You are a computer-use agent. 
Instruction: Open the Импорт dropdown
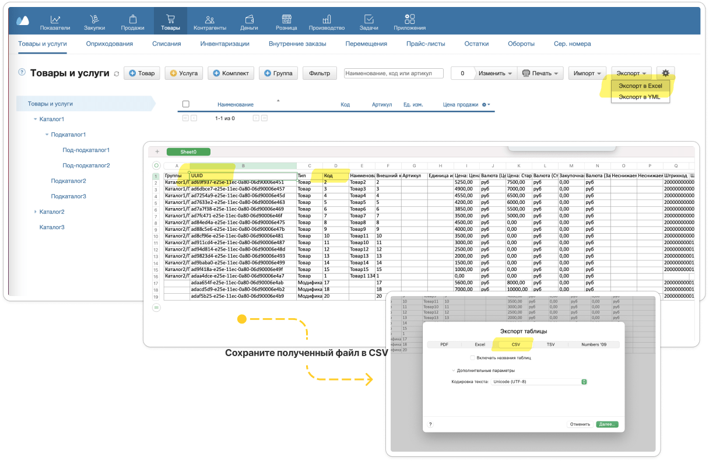click(587, 73)
